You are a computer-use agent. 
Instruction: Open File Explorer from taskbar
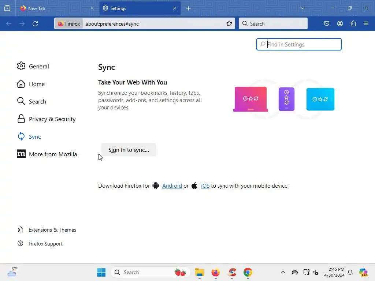(x=200, y=272)
